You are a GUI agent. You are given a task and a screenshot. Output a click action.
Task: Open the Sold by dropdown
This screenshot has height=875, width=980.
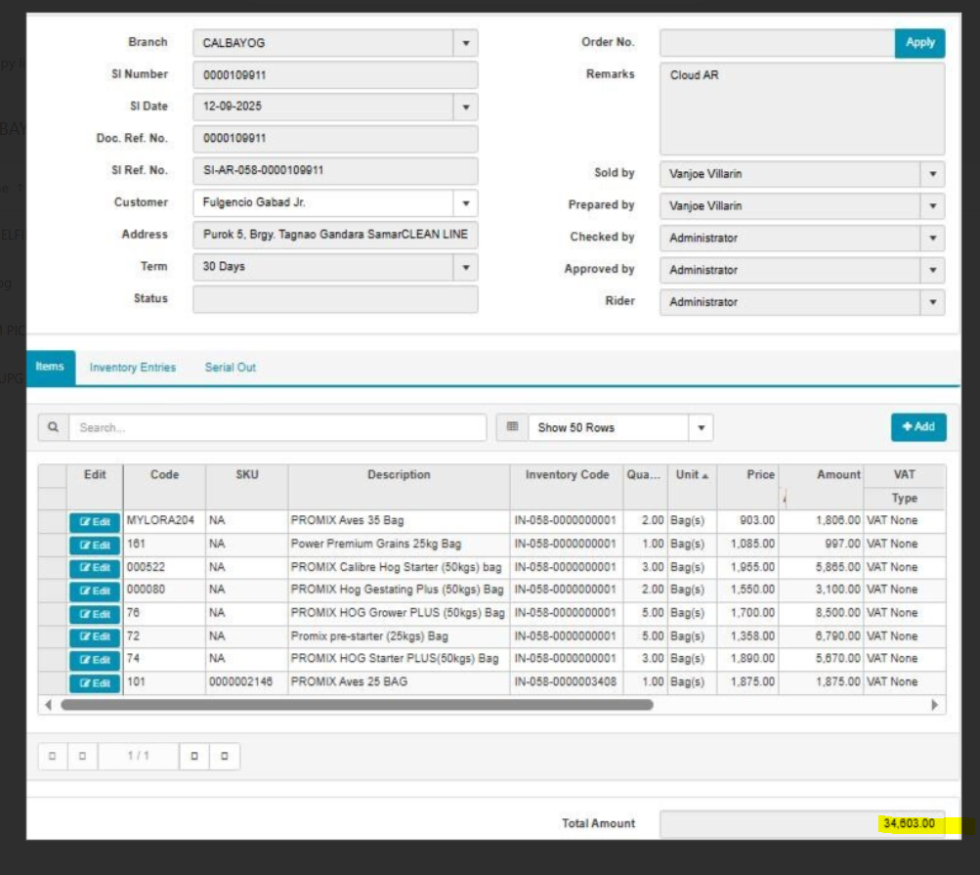[x=932, y=174]
